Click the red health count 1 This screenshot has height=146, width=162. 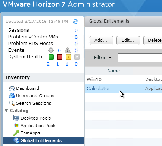click(x=57, y=64)
